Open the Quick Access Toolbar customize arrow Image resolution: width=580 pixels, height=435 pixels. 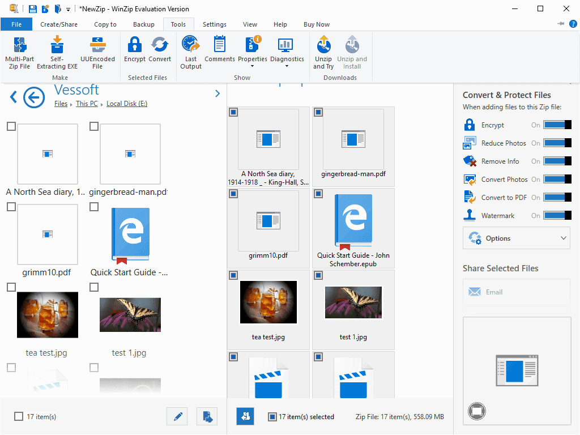(69, 9)
